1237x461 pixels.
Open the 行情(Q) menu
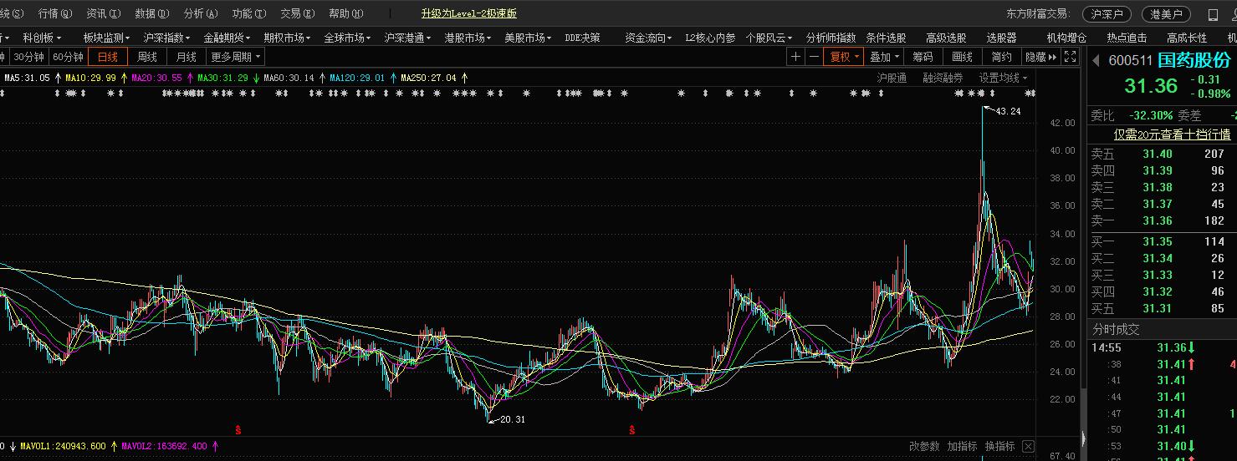pos(55,13)
